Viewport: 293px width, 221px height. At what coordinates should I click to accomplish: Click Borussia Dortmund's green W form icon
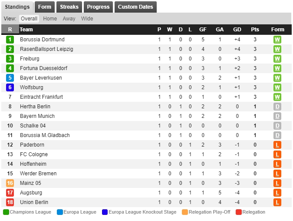coord(277,40)
